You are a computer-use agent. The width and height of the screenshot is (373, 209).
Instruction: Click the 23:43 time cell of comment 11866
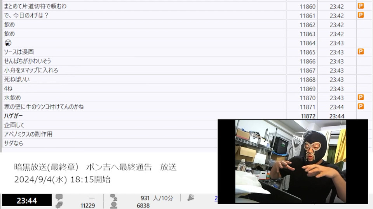coord(337,62)
